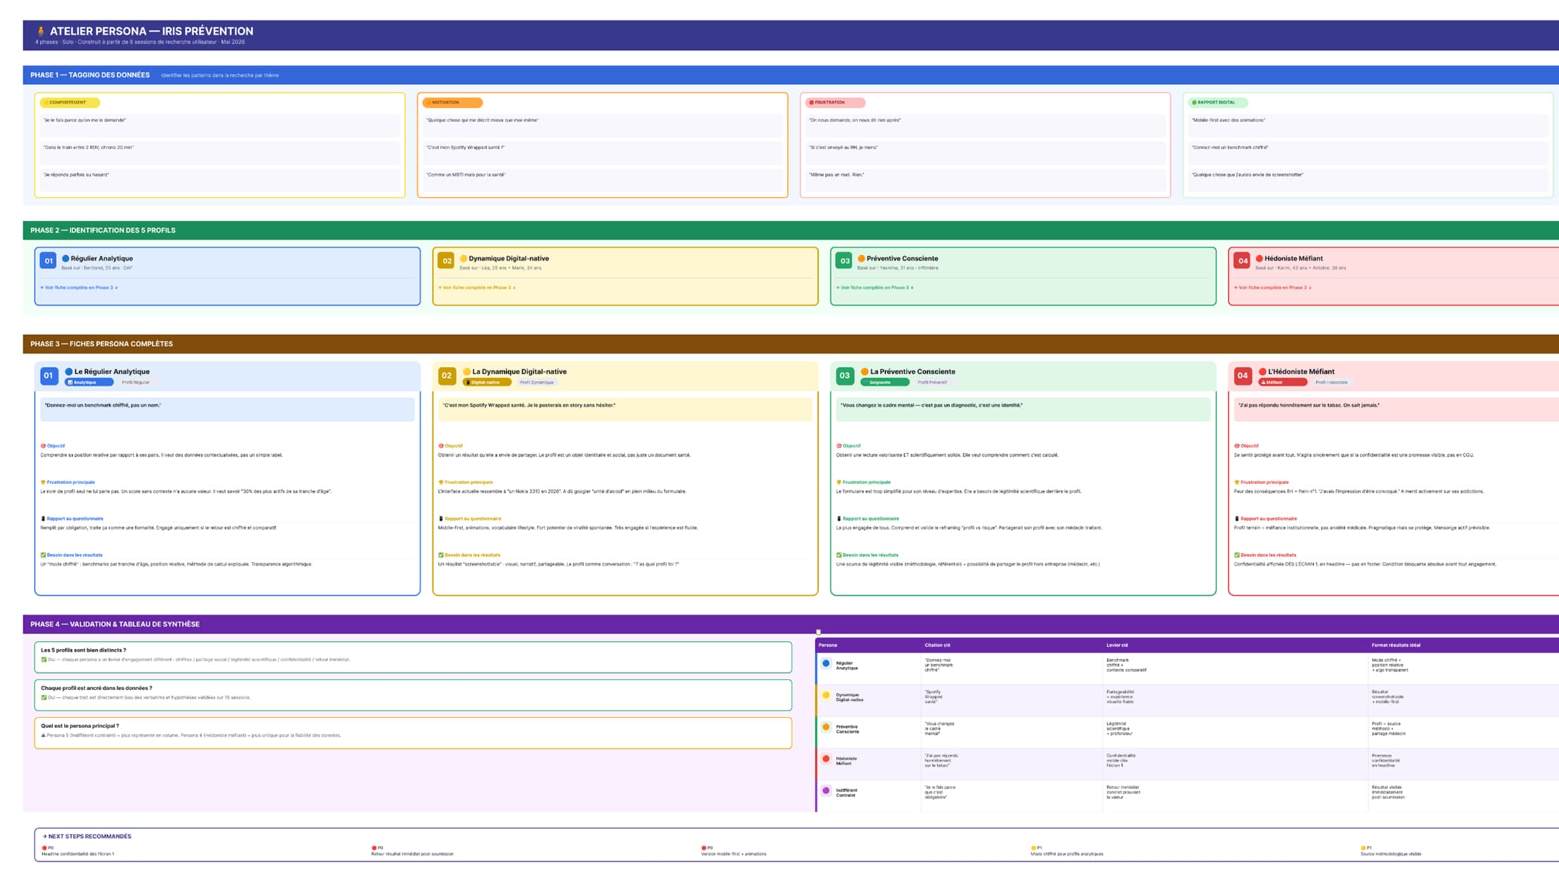
Task: Click the person emoji in the Atelier Persona title
Action: click(41, 31)
